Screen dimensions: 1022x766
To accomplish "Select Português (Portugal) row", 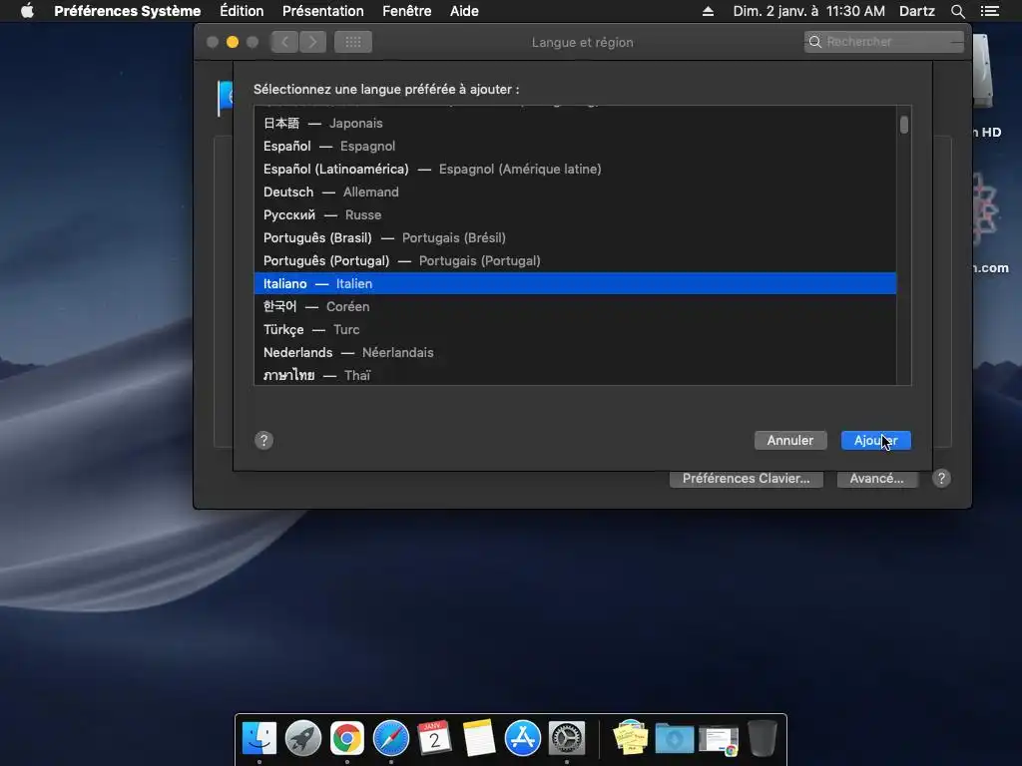I will tap(575, 260).
